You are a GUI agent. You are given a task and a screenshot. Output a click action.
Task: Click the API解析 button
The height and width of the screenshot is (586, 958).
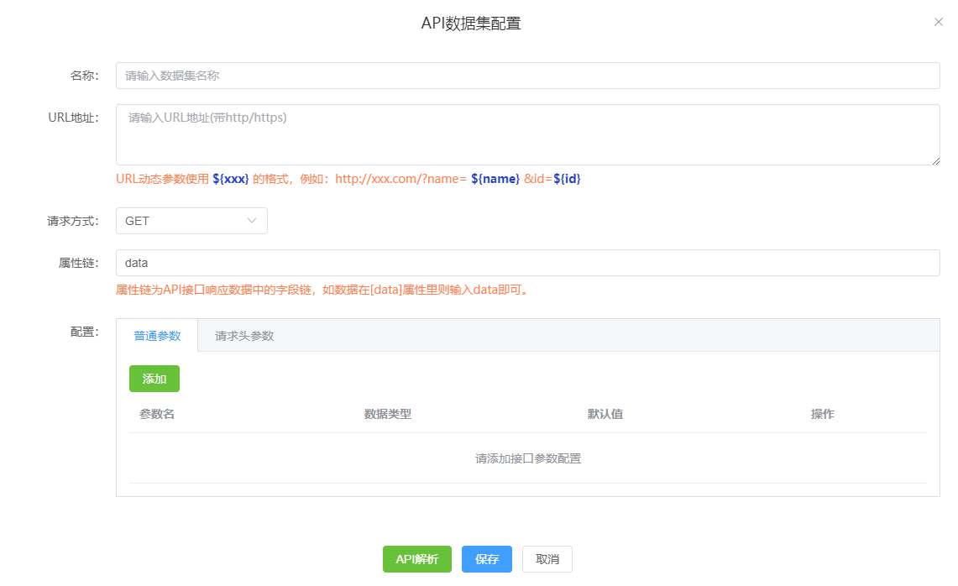tap(416, 559)
